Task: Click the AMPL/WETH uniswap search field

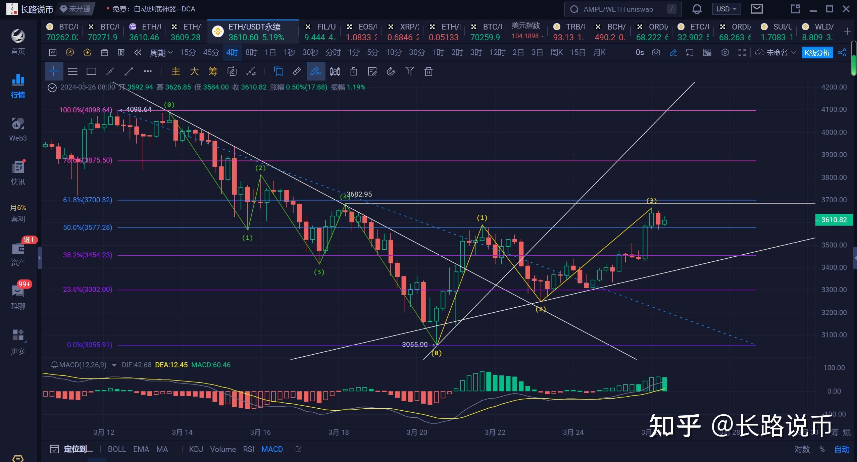Action: [622, 9]
